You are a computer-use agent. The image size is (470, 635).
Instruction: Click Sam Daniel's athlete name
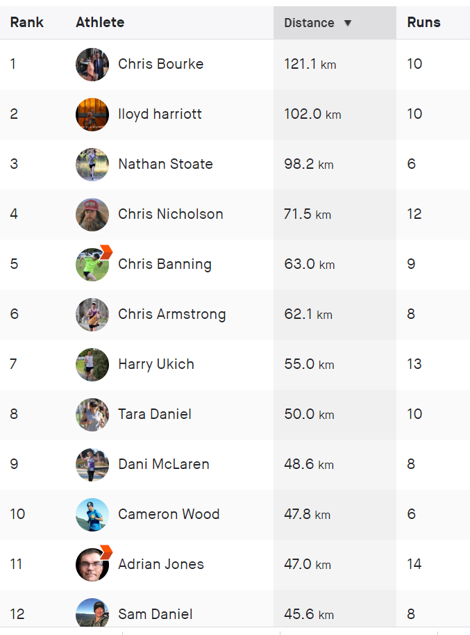pos(155,614)
